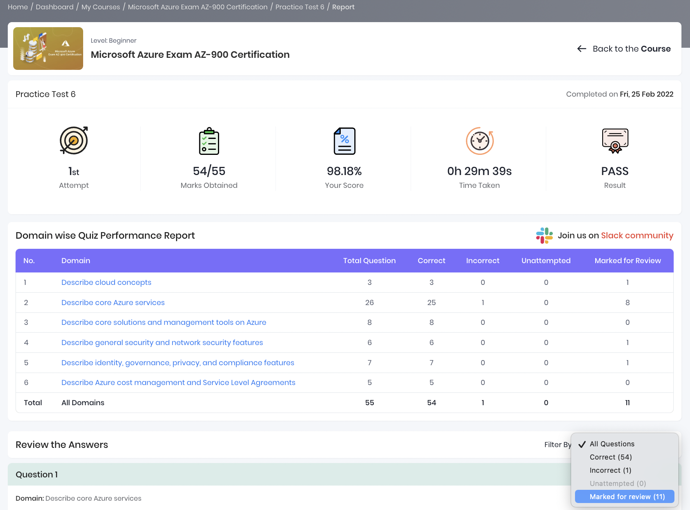Viewport: 690px width, 510px height.
Task: Click marked for review 8 in core Azure services row
Action: [x=627, y=303]
